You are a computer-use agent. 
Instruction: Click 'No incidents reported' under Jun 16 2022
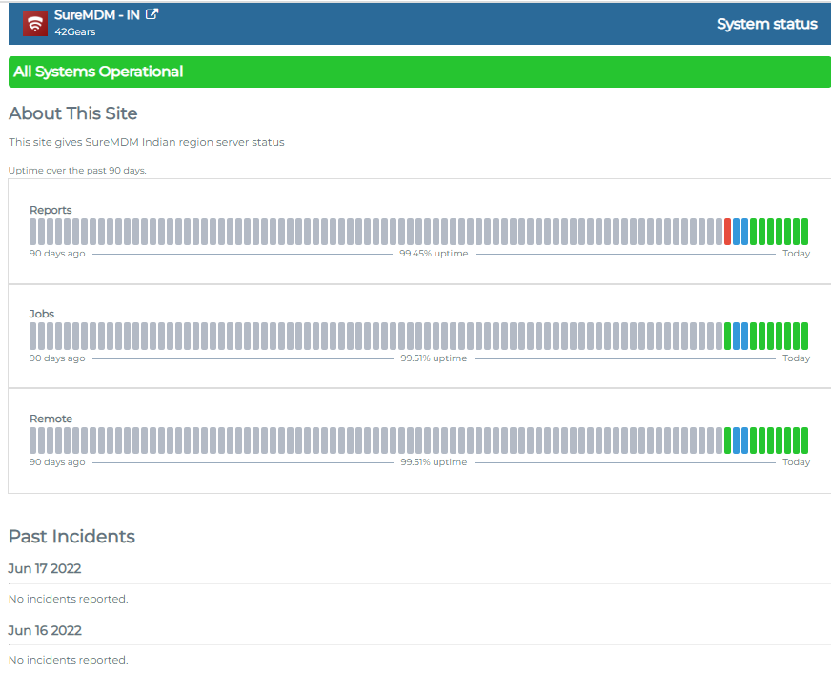tap(69, 660)
